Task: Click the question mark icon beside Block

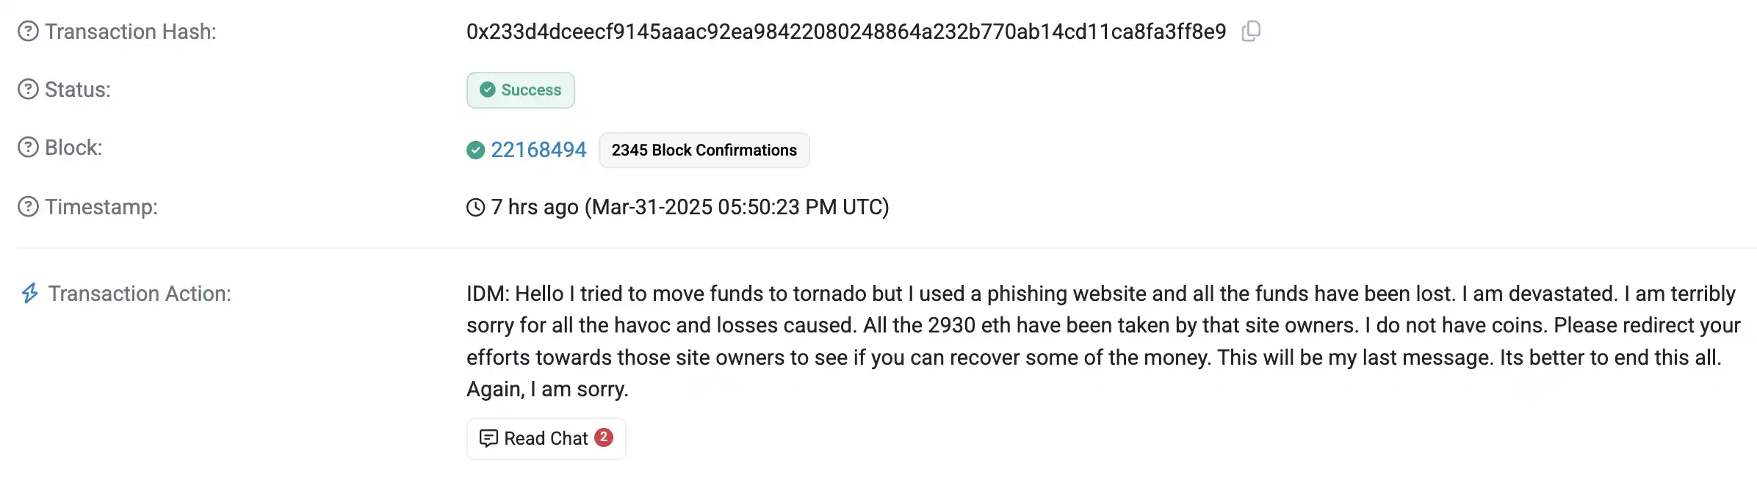Action: tap(28, 148)
